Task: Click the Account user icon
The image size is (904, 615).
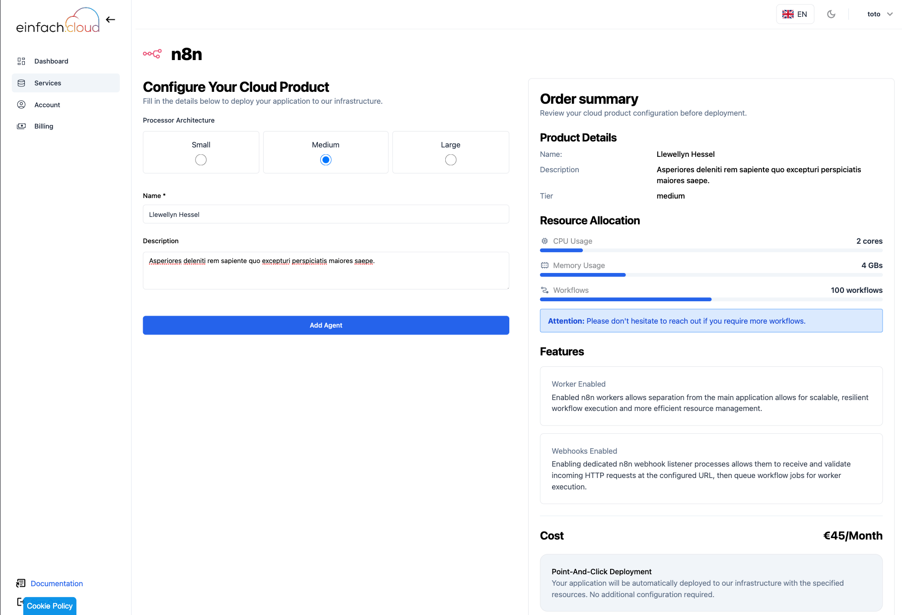Action: click(21, 105)
